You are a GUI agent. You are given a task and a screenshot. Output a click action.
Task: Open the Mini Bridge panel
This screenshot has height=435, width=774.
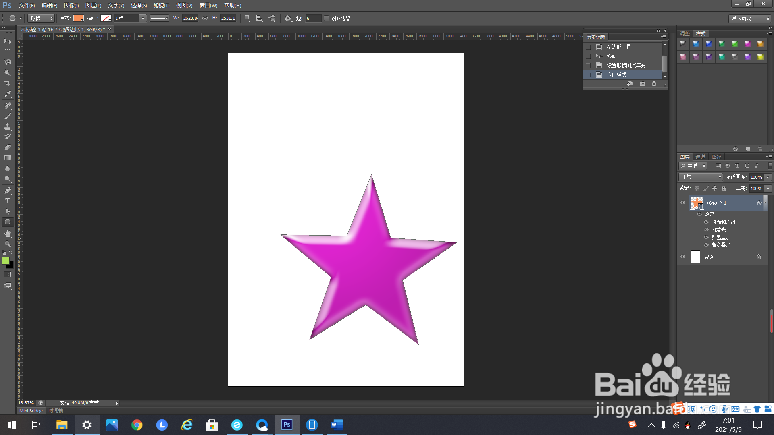click(x=31, y=411)
